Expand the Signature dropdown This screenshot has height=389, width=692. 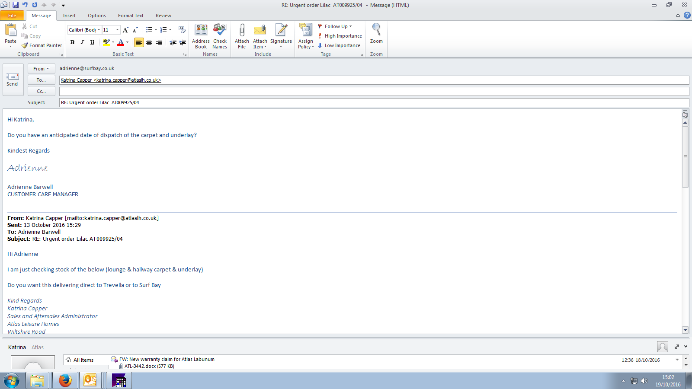point(281,46)
